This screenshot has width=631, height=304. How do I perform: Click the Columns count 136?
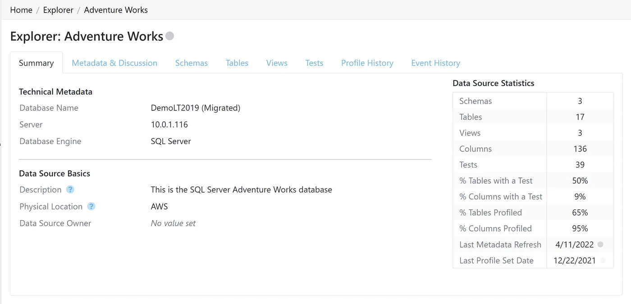tap(580, 149)
